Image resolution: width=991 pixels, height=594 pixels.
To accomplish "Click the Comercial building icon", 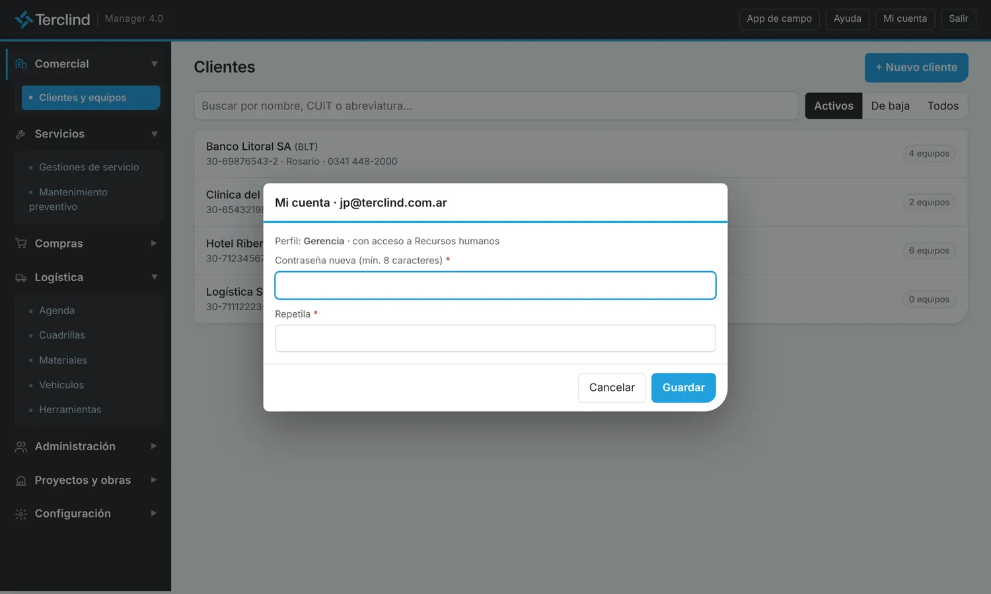I will tap(21, 64).
